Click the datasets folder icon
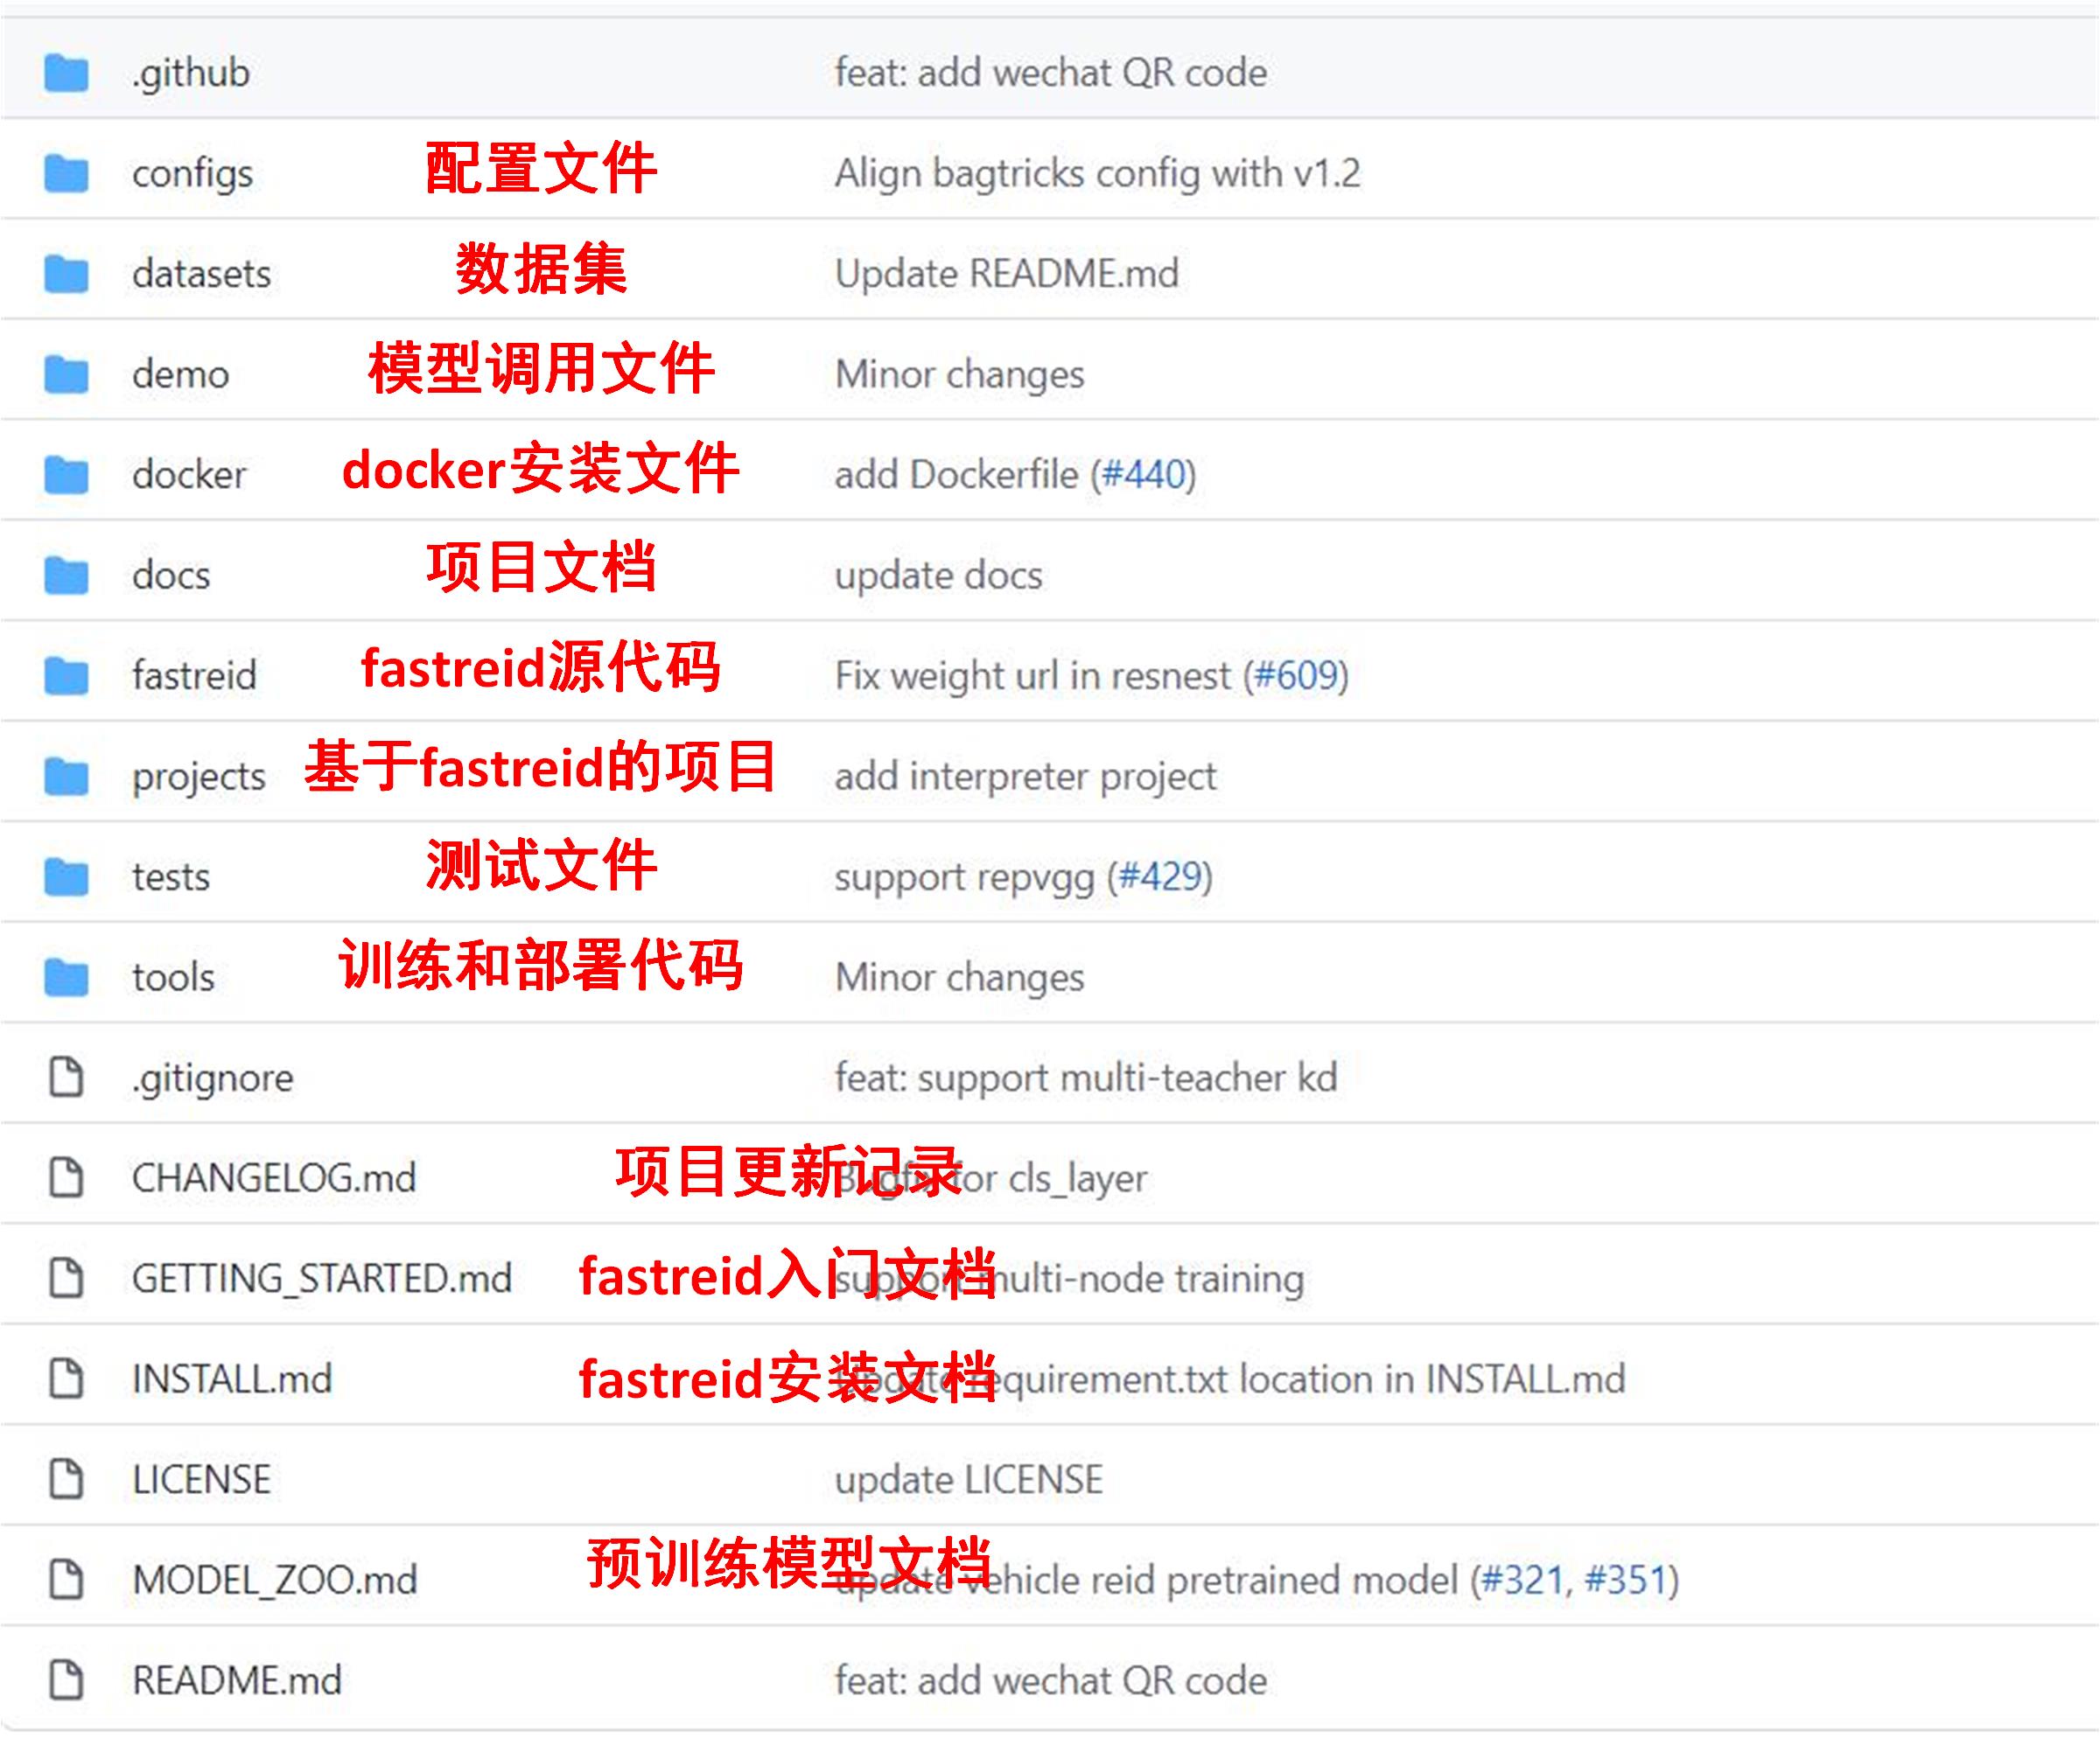The width and height of the screenshot is (2100, 1745). click(x=66, y=274)
